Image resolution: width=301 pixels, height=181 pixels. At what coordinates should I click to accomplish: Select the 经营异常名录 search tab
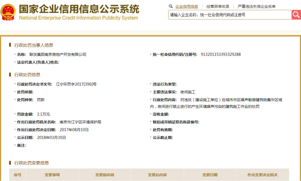(218, 6)
